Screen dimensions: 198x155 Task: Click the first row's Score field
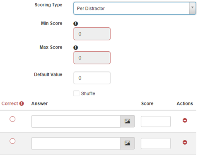pyautogui.click(x=156, y=122)
